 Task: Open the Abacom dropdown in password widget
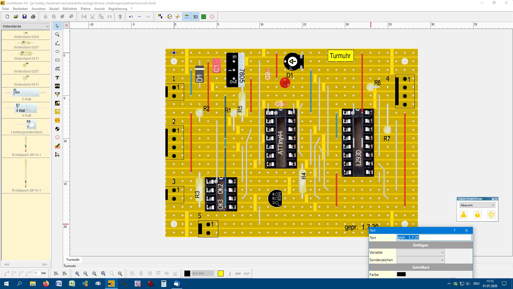pyautogui.click(x=477, y=205)
